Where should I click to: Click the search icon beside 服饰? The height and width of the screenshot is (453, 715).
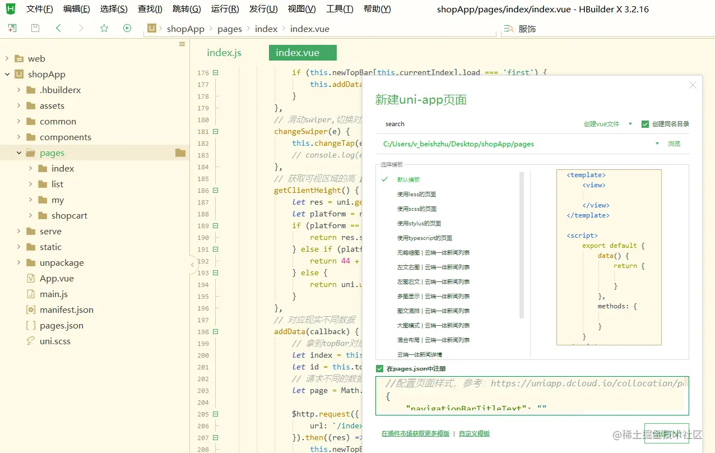[509, 29]
